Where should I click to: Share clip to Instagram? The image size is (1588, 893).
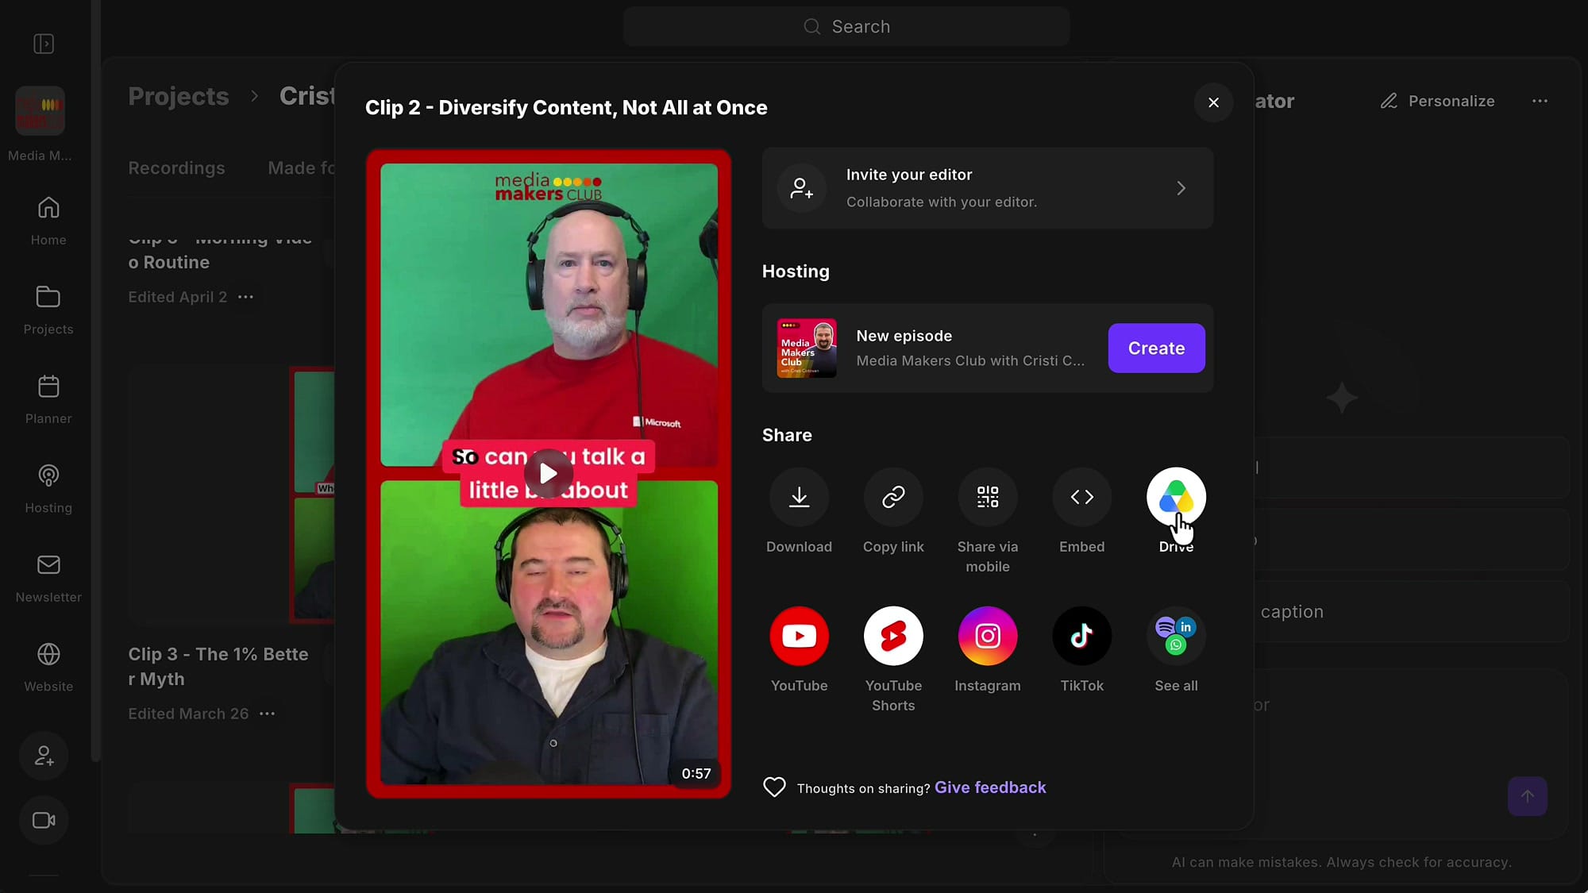(x=988, y=636)
